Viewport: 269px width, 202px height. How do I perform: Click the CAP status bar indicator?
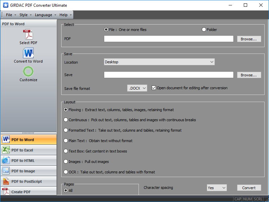238,199
